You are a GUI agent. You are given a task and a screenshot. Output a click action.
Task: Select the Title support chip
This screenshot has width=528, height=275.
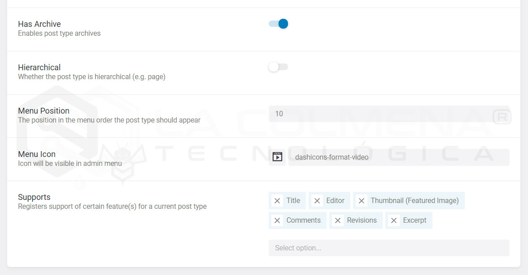point(293,200)
